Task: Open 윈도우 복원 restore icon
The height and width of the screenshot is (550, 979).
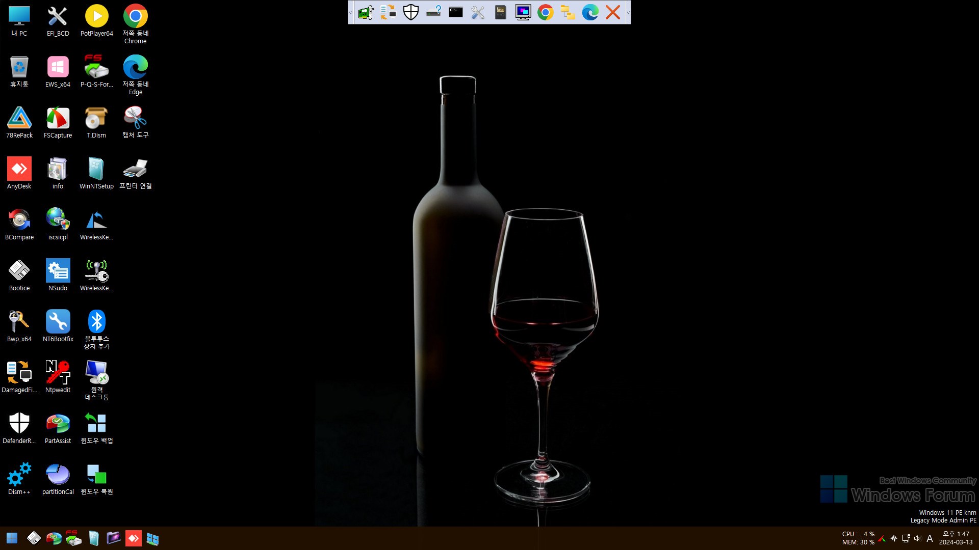Action: coord(97,480)
